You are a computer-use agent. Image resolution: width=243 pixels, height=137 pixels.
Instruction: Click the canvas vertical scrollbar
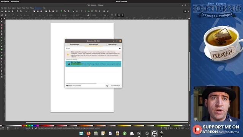coord(189,72)
